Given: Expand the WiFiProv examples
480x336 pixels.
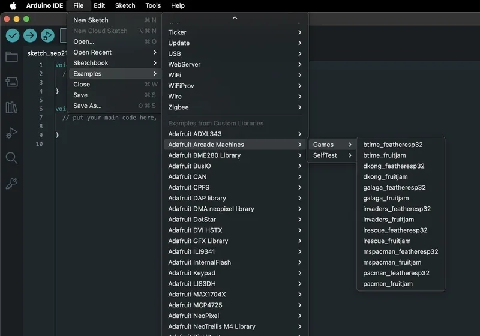Looking at the screenshot, I should 235,86.
